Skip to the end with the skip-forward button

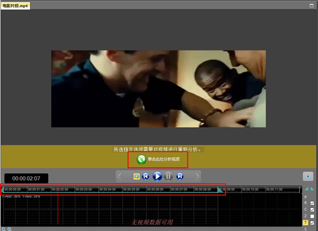click(180, 177)
